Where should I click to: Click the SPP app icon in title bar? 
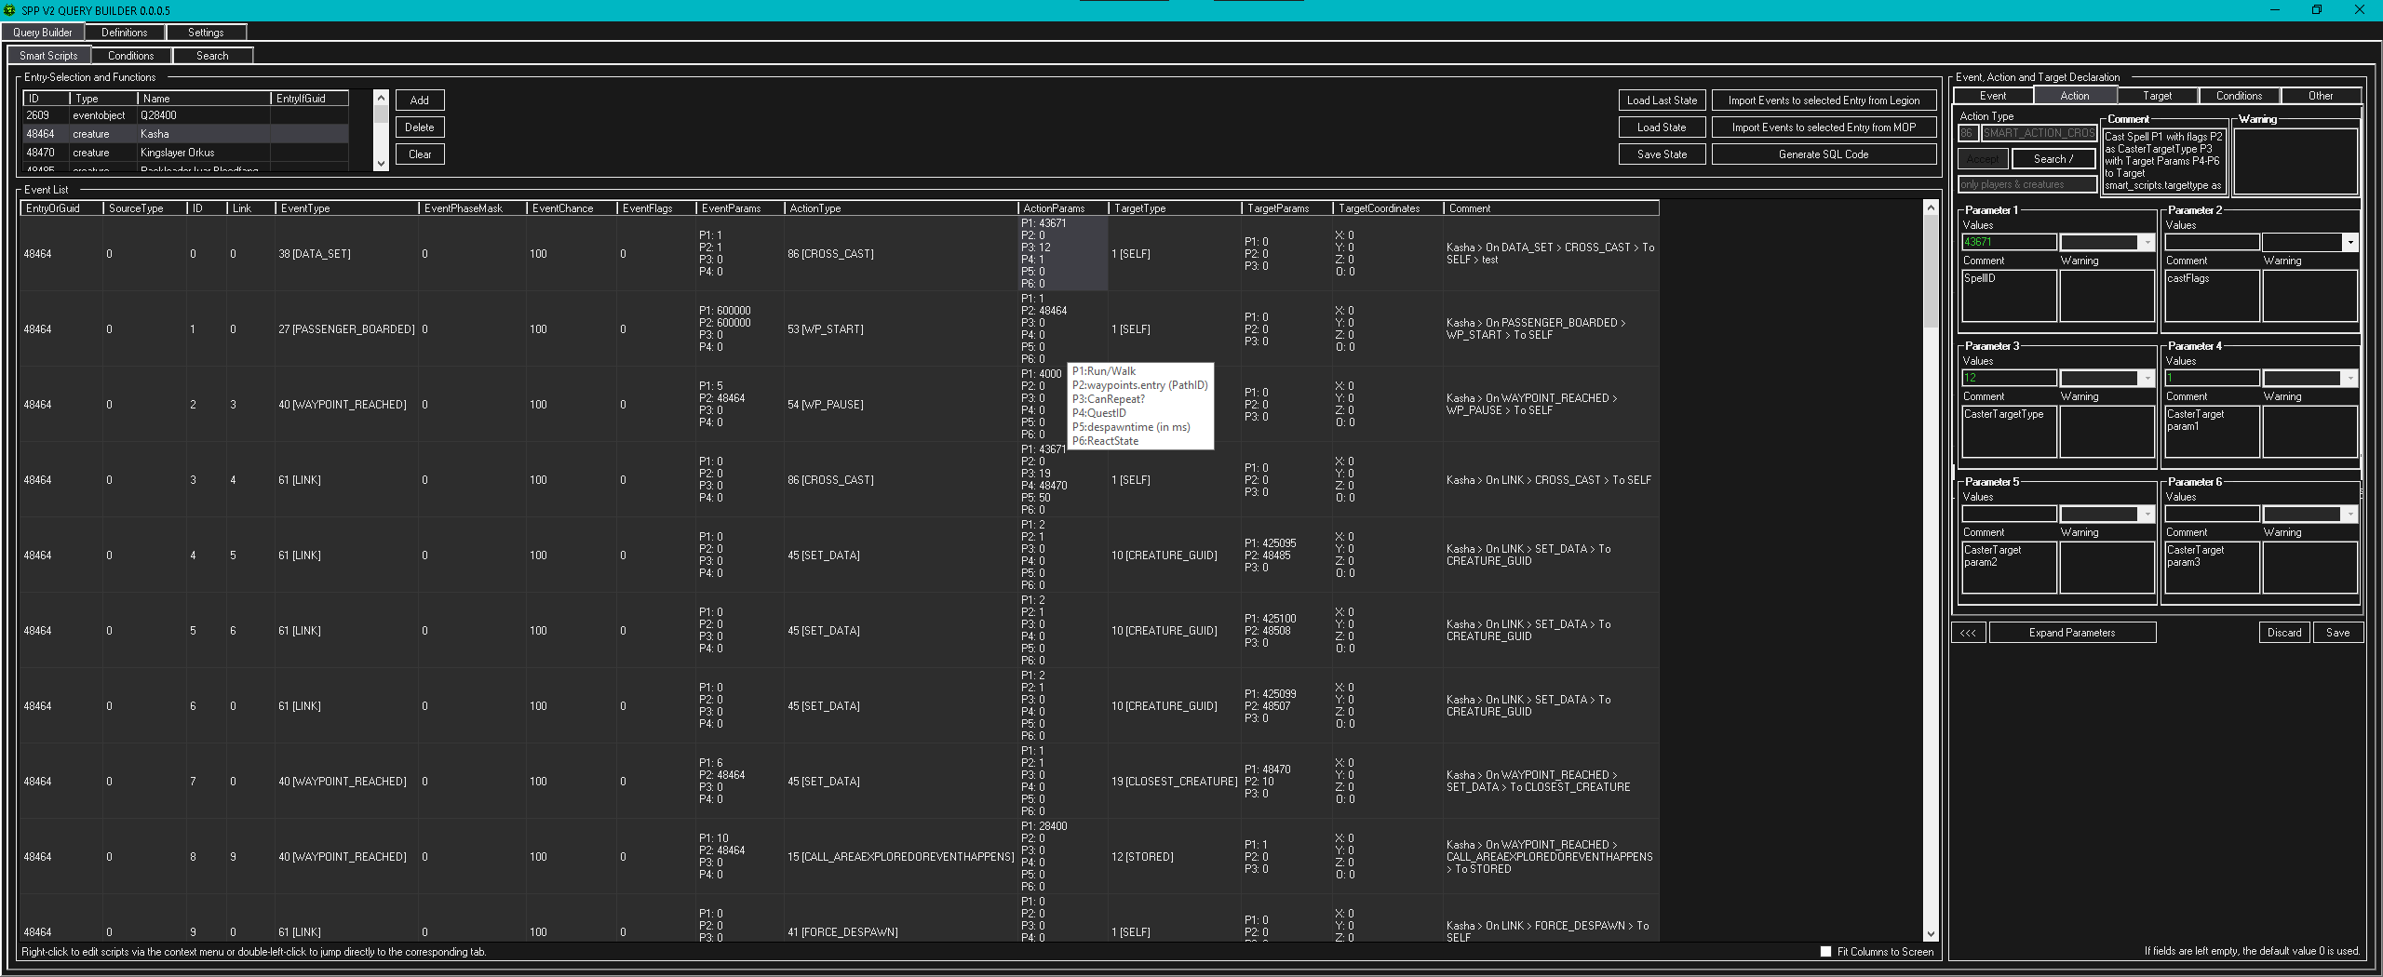pos(9,10)
